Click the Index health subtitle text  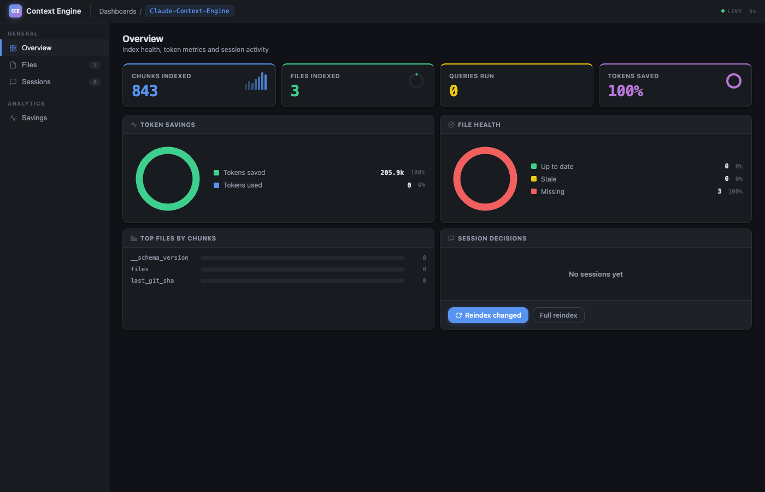(x=196, y=50)
